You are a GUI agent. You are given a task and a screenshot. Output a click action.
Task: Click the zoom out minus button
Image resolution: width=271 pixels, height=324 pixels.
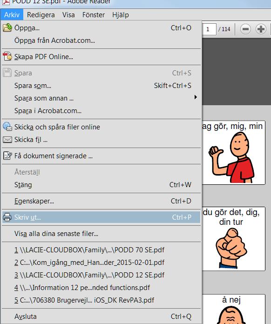coord(245,29)
